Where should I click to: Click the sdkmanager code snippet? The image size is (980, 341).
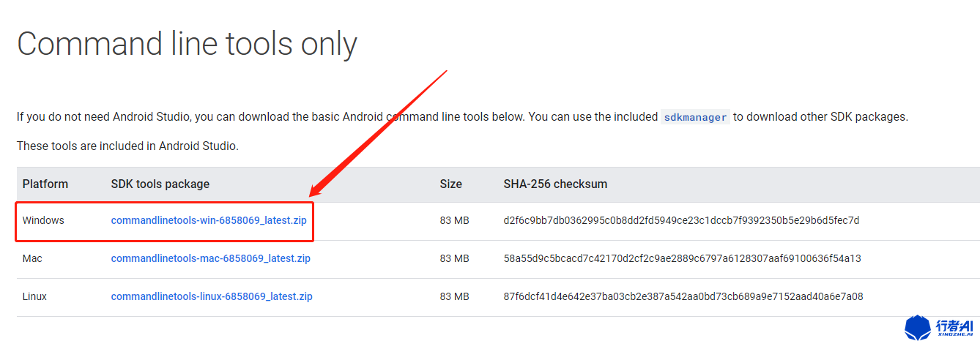(695, 117)
